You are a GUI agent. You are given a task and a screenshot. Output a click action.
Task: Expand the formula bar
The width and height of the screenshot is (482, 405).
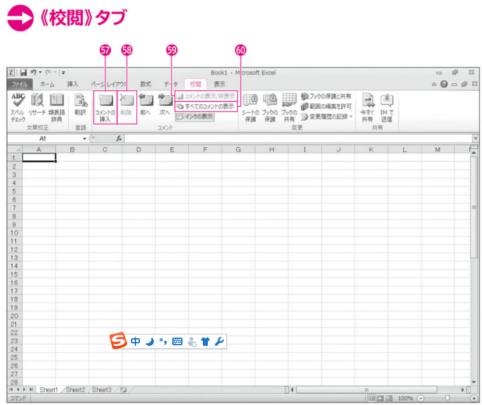tap(476, 138)
